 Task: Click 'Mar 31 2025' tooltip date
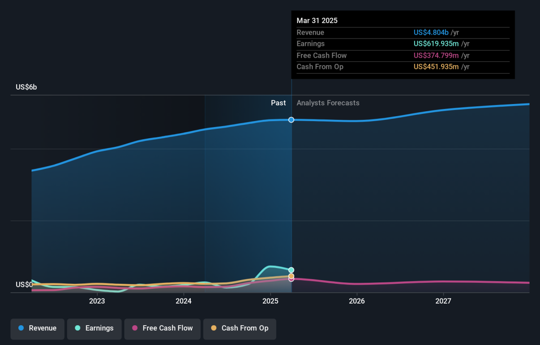[x=317, y=21]
